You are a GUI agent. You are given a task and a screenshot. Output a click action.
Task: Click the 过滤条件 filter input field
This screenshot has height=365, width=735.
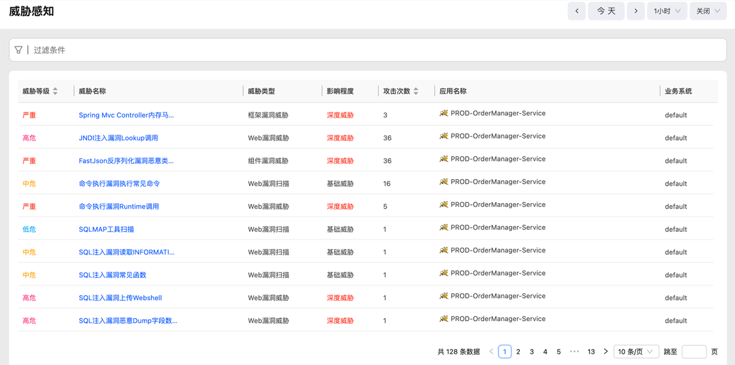[371, 50]
